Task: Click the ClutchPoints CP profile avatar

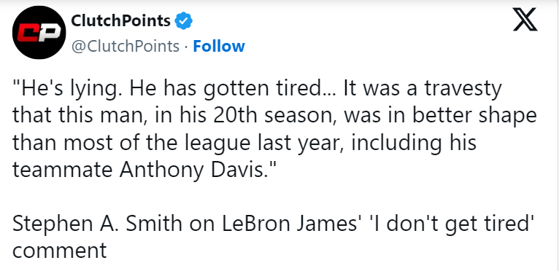Action: pos(39,32)
